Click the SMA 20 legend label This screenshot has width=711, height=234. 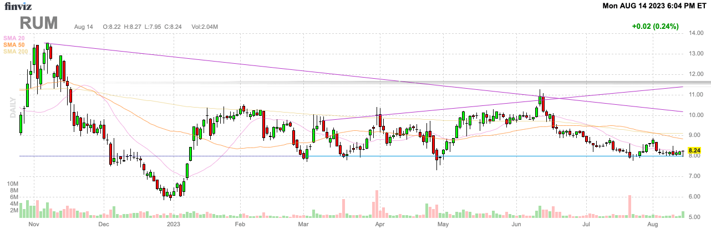(13, 38)
